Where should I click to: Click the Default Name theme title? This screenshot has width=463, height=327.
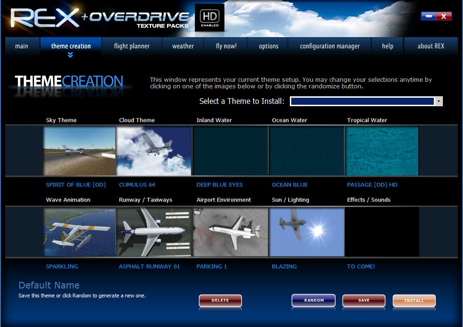click(49, 285)
